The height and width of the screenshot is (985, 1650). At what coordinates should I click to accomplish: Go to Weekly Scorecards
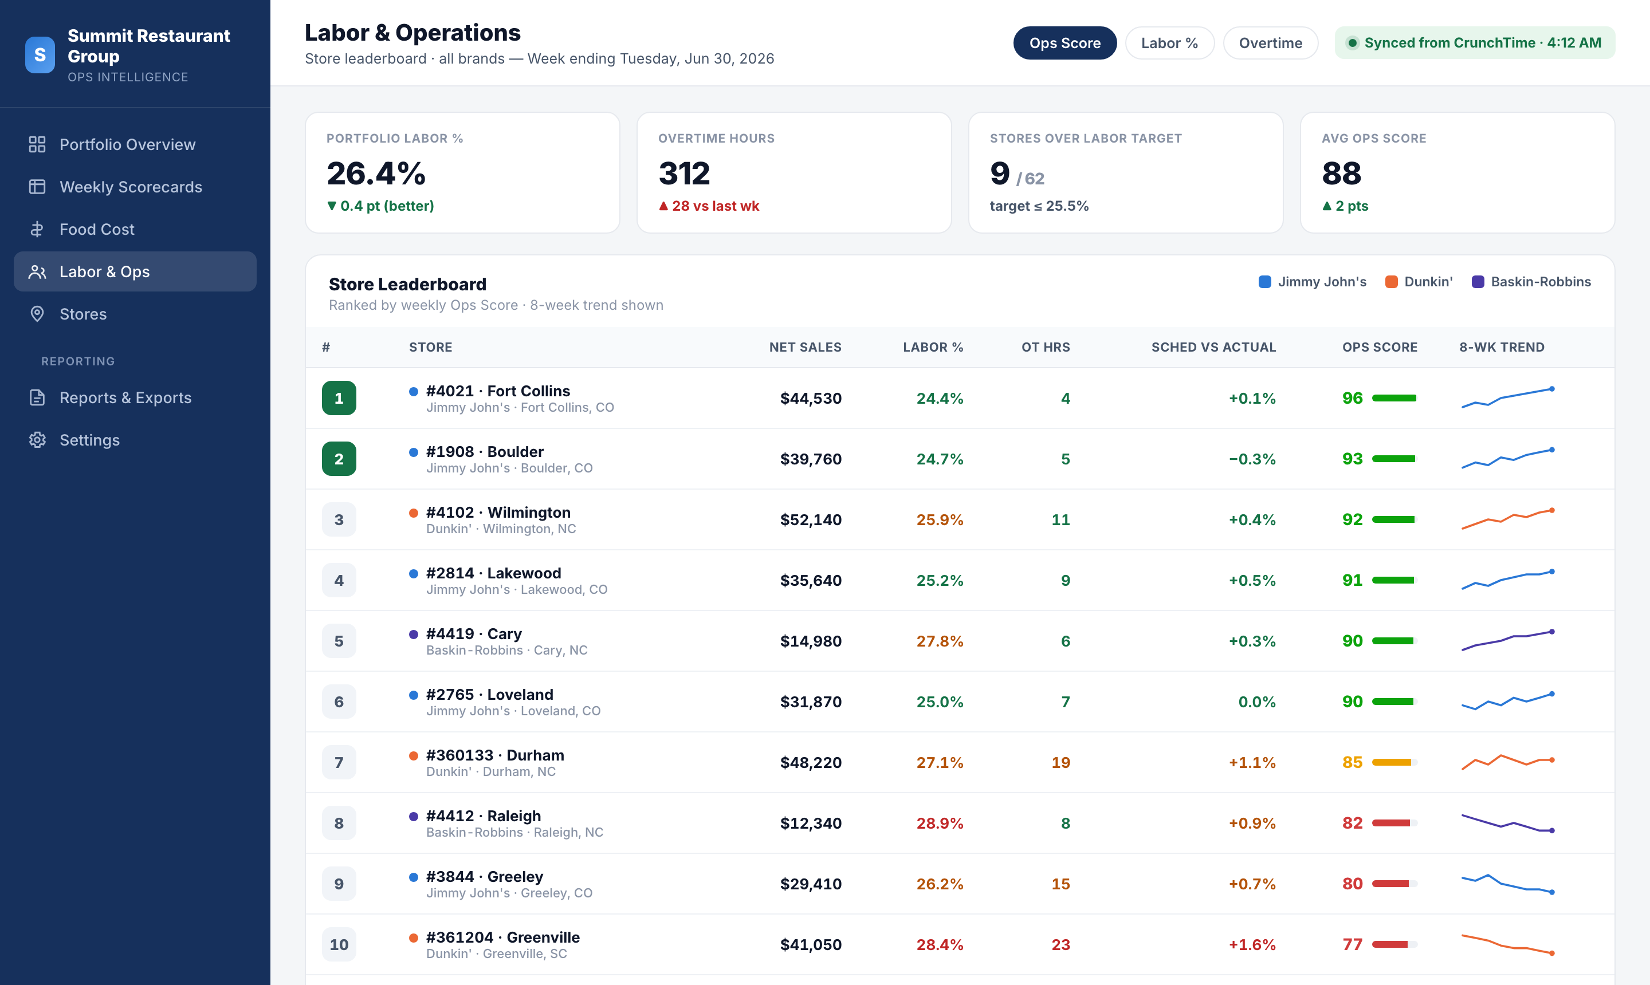135,187
